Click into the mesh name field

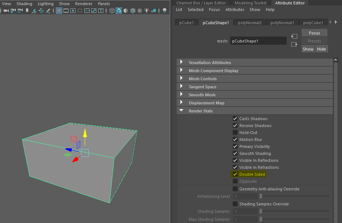[x=258, y=41]
